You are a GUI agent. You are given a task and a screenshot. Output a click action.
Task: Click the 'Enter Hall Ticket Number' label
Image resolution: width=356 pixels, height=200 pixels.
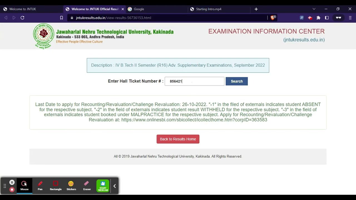135,81
